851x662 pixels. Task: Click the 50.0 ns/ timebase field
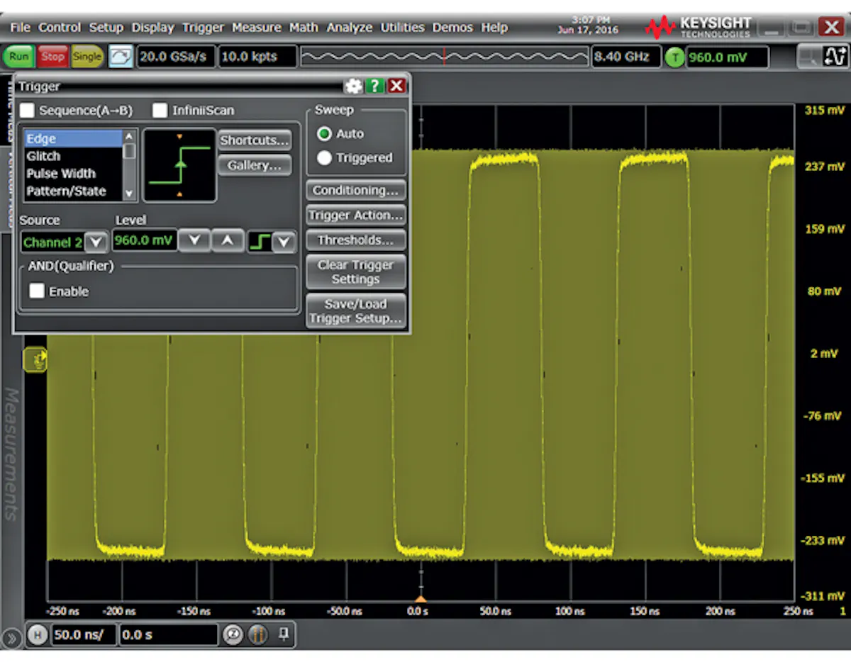pyautogui.click(x=83, y=635)
